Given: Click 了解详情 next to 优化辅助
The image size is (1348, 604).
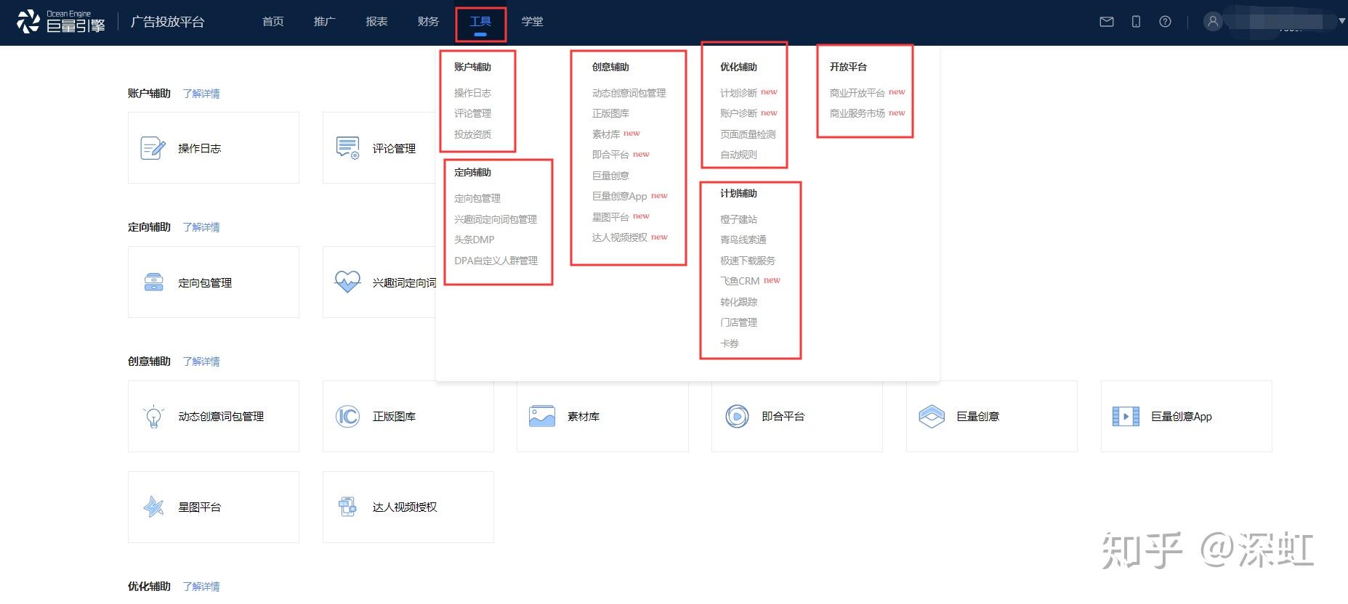Looking at the screenshot, I should [x=201, y=587].
